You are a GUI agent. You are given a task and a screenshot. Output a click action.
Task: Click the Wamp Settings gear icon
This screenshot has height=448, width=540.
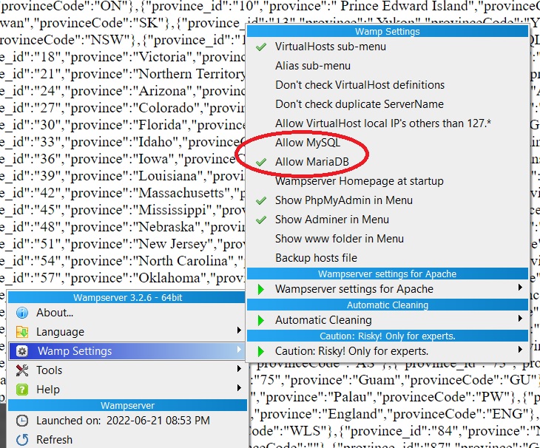click(22, 351)
